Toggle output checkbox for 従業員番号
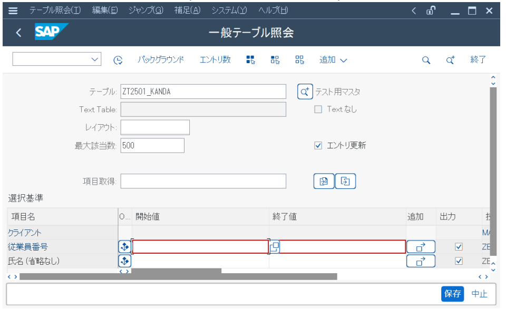The width and height of the screenshot is (506, 310). pos(459,247)
